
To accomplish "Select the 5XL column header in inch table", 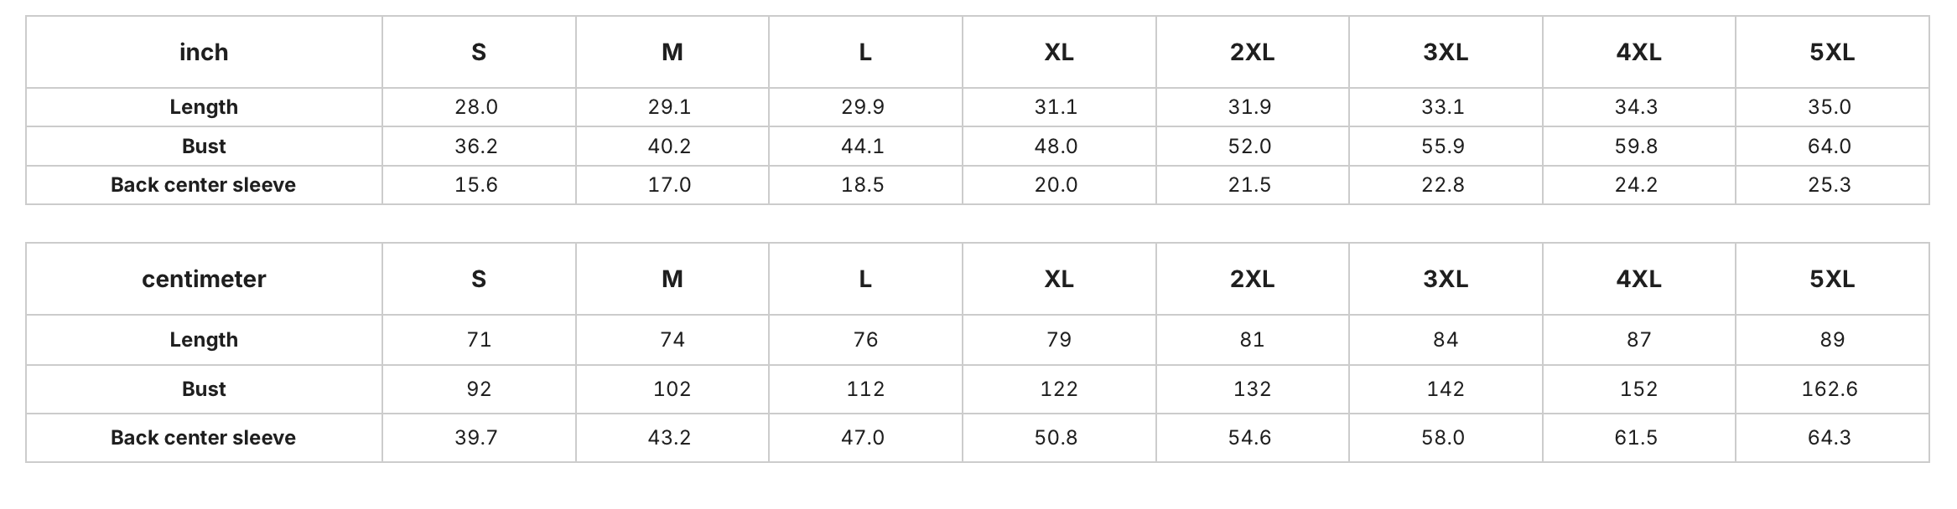I will 1832,52.
